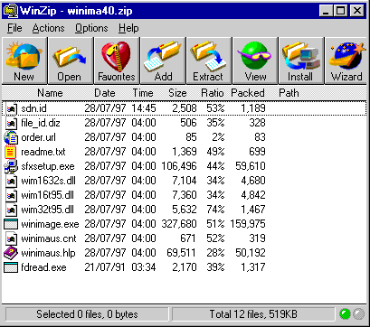Click the 2% ratio value
This screenshot has width=370, height=327.
pos(218,137)
